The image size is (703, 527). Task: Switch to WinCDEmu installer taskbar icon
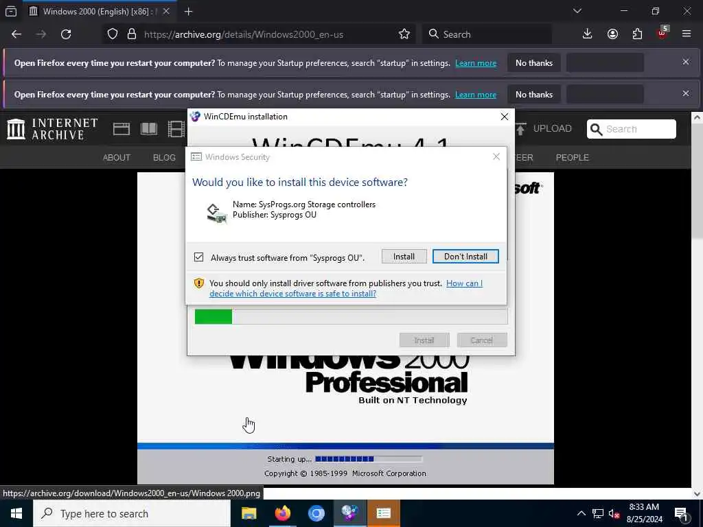tap(349, 513)
